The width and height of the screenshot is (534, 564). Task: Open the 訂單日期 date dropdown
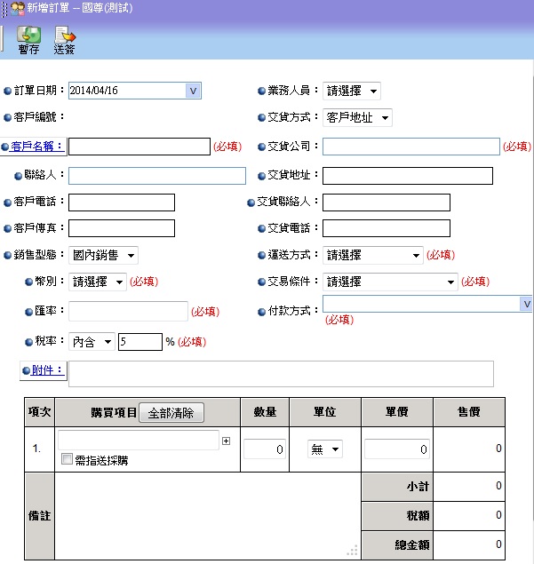coord(193,91)
